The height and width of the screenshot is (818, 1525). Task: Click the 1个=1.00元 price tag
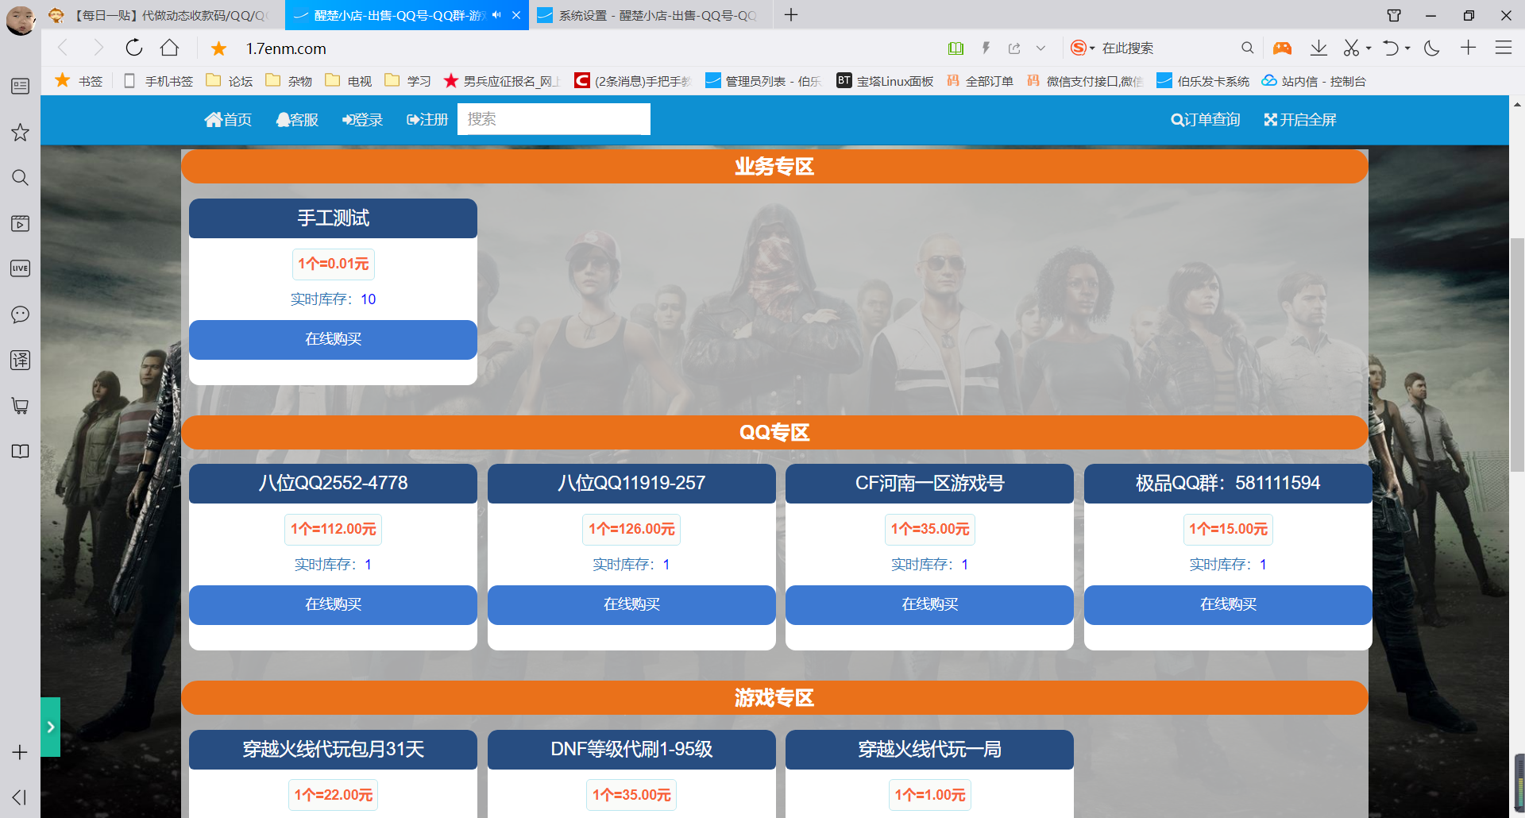(929, 795)
